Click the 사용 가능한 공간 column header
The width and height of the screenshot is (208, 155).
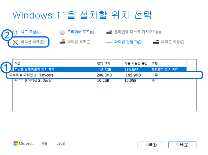coord(136,63)
